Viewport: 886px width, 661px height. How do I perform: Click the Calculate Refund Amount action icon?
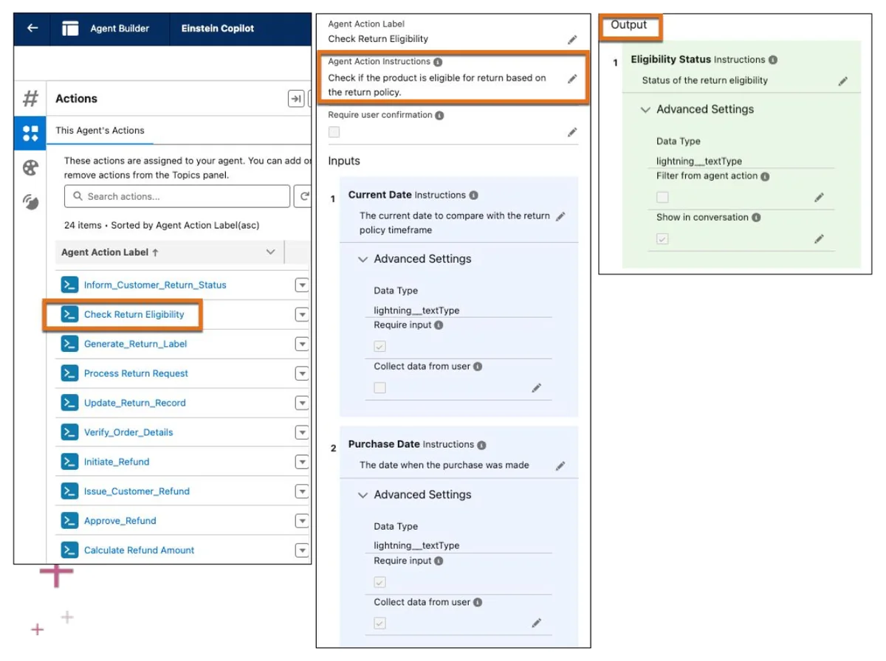click(x=69, y=550)
